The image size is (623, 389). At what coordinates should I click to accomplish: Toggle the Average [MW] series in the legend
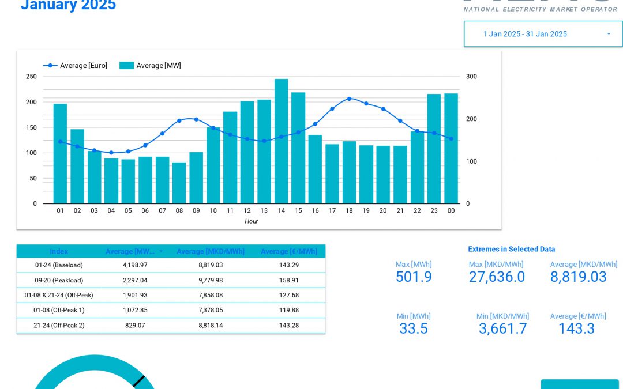[x=160, y=65]
